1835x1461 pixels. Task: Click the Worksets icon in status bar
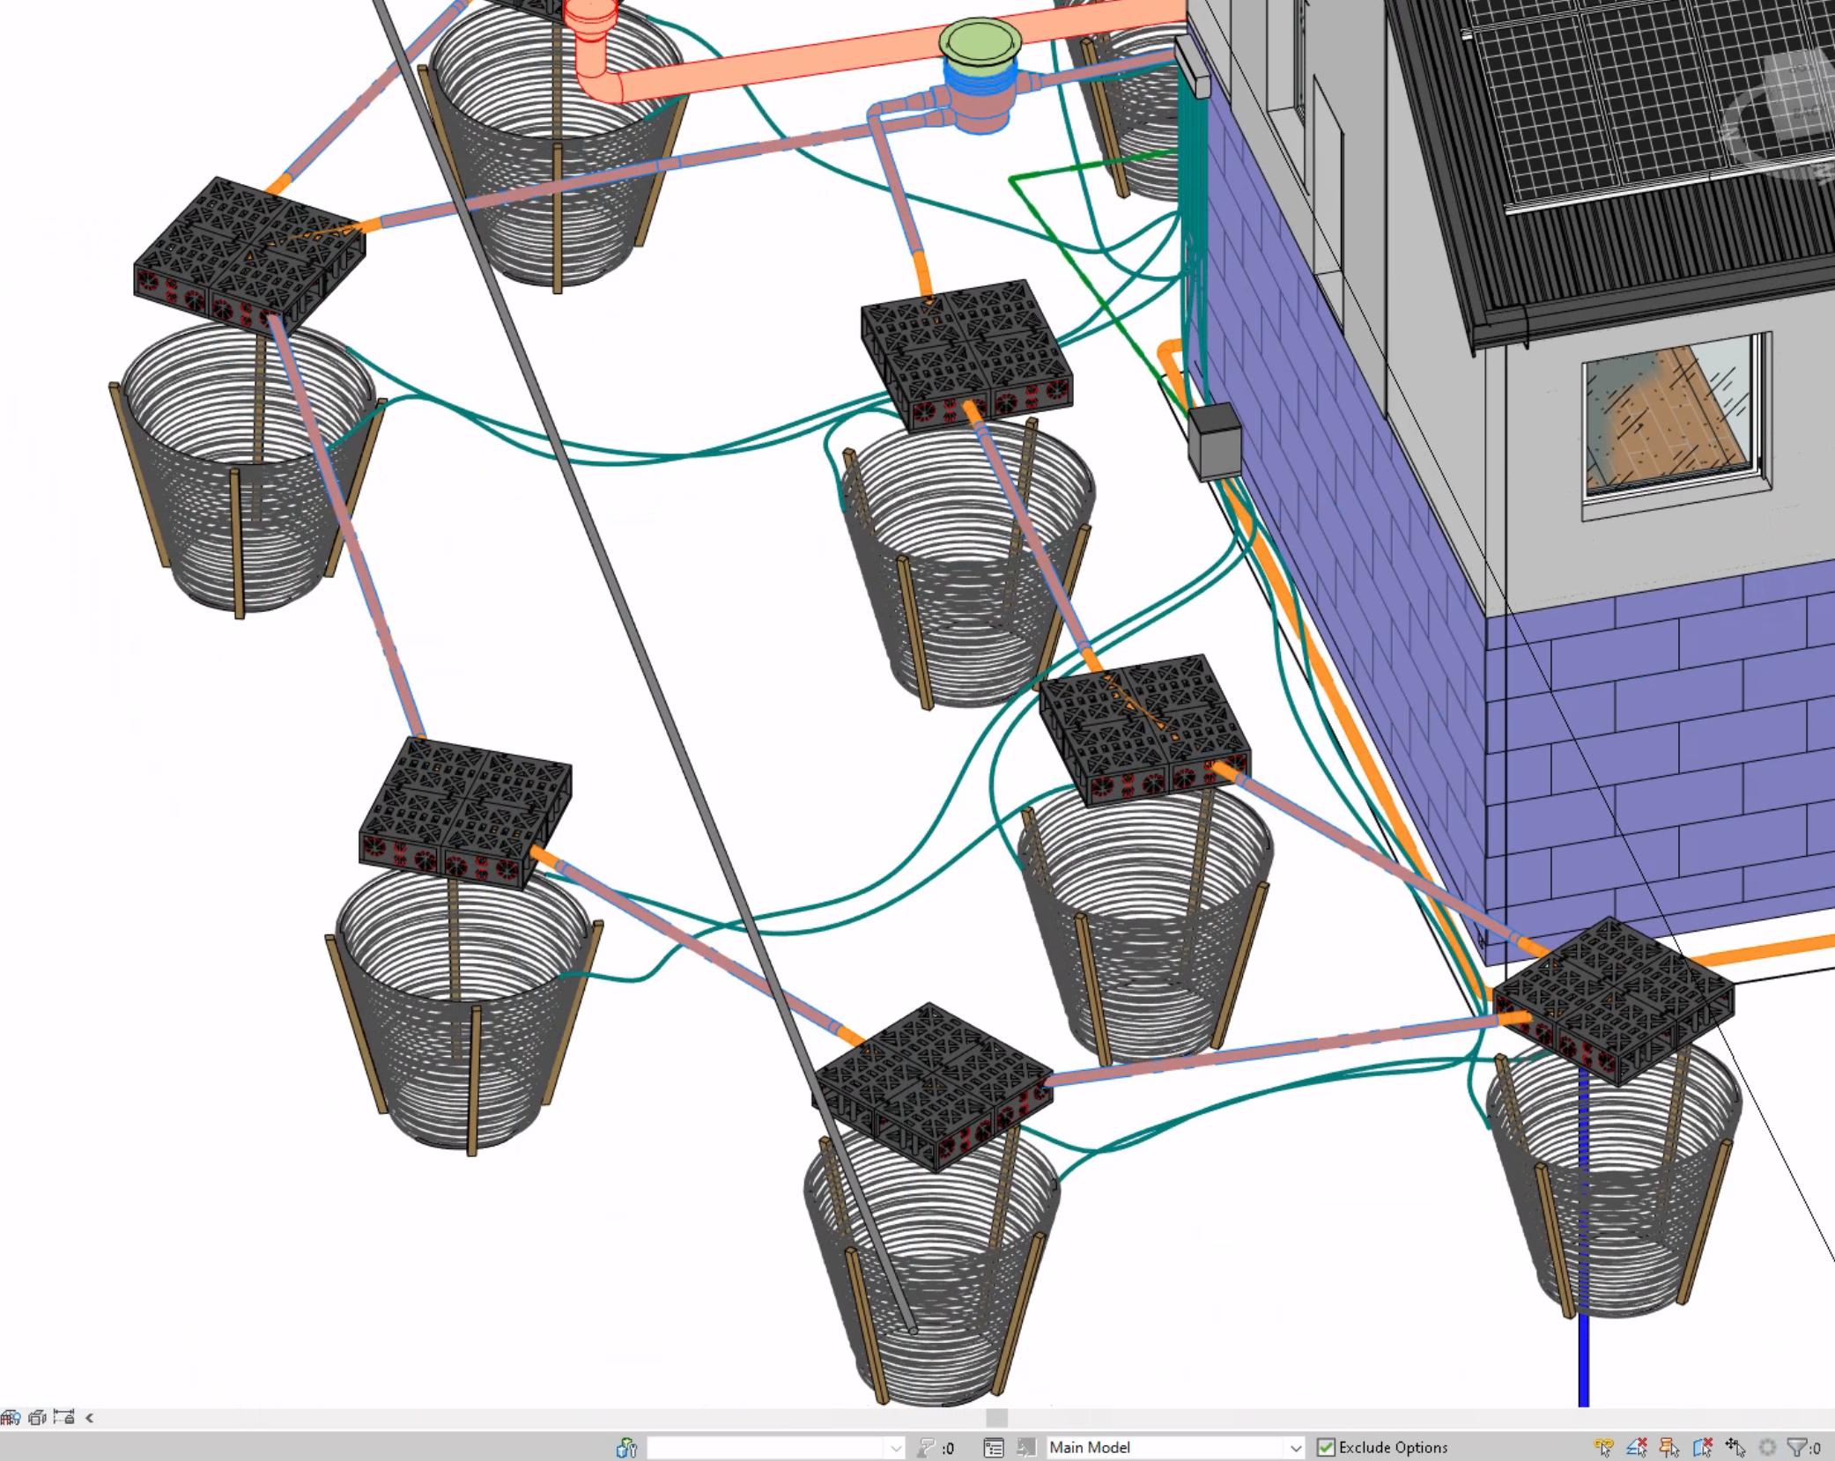pos(626,1448)
